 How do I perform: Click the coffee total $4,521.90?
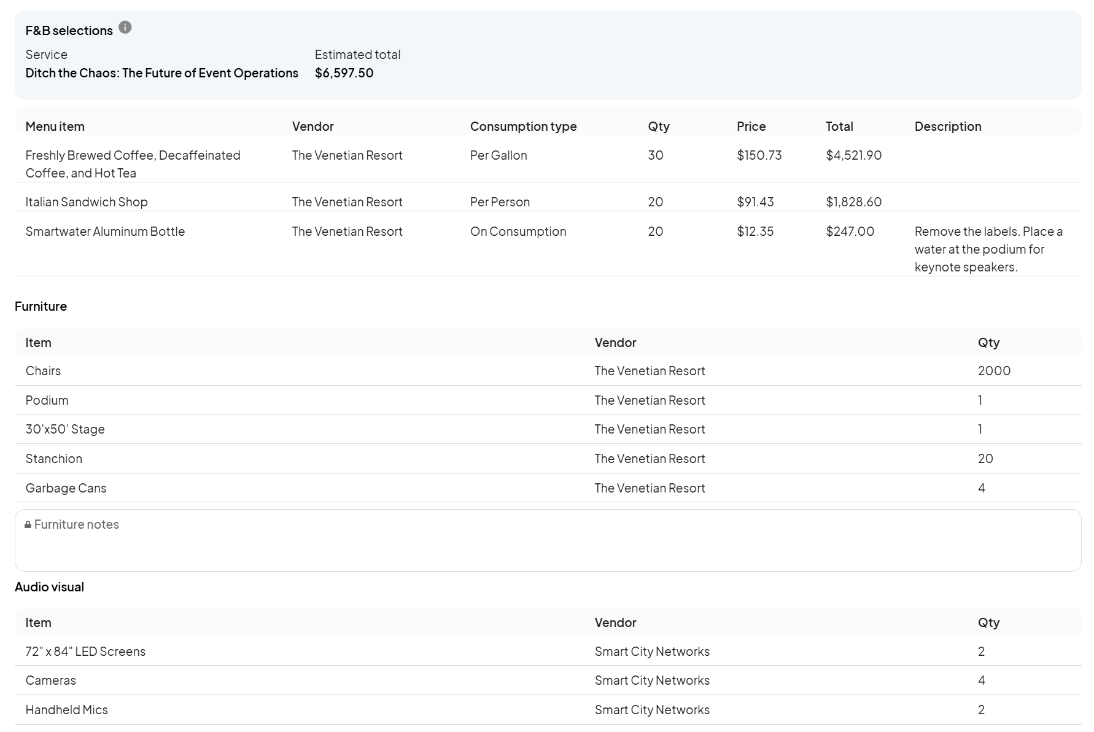[853, 155]
